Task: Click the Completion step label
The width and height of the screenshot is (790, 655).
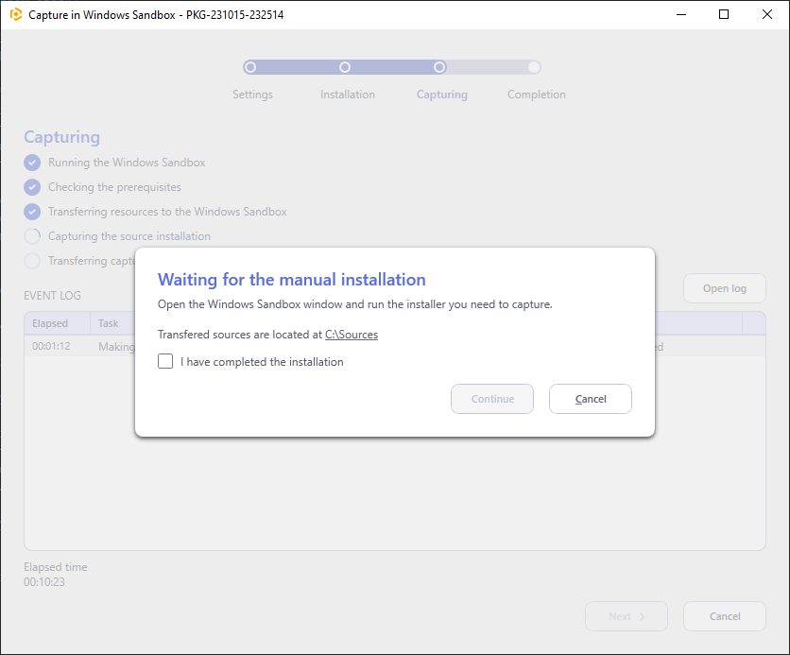Action: click(x=537, y=95)
